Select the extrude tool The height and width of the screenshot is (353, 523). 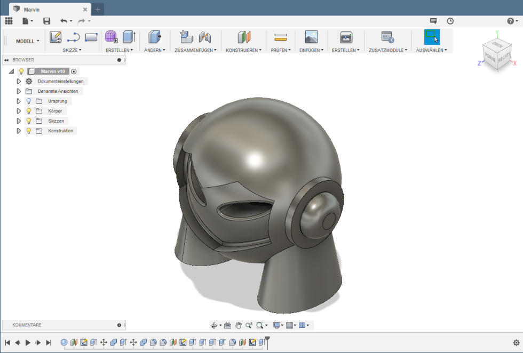129,37
